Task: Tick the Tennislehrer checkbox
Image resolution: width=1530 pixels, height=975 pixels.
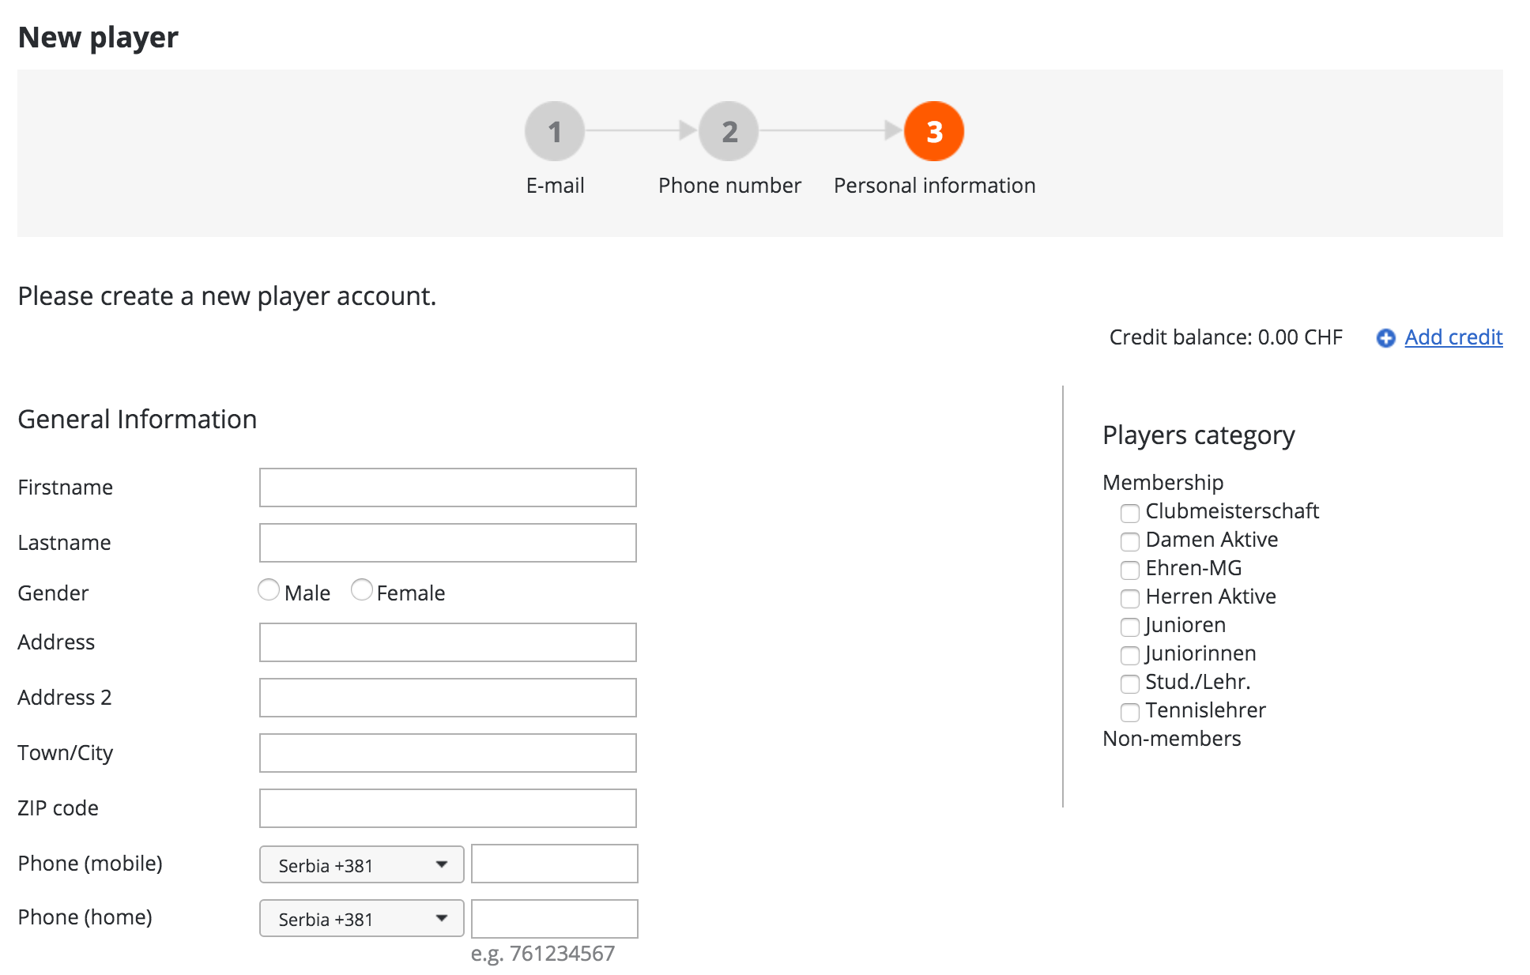Action: pyautogui.click(x=1130, y=712)
